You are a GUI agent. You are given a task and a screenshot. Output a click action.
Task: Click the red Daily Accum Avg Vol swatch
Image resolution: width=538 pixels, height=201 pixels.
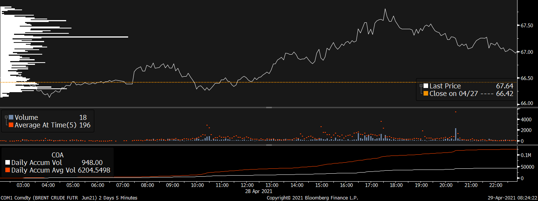point(8,170)
